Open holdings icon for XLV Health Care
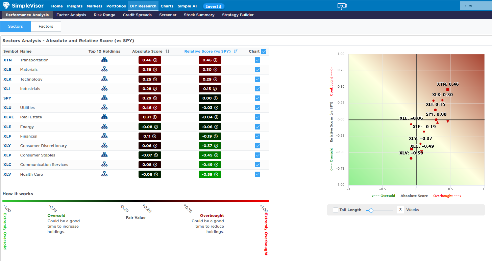Screen dimensions: 492x261 pos(104,174)
